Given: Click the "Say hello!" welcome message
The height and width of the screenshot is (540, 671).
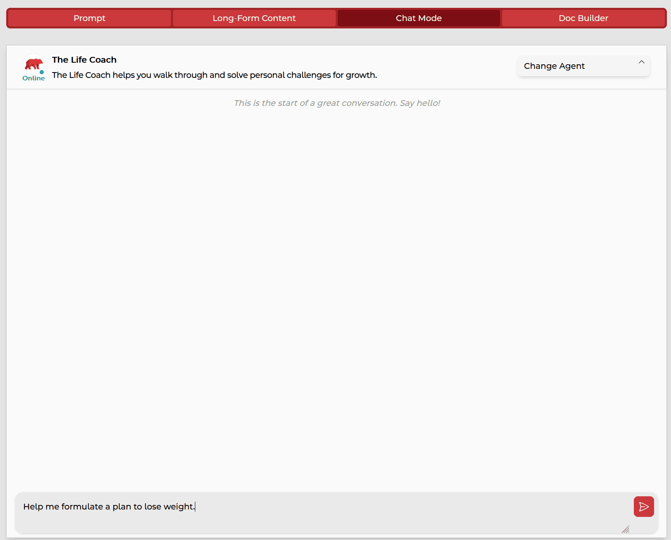Looking at the screenshot, I should click(x=337, y=103).
